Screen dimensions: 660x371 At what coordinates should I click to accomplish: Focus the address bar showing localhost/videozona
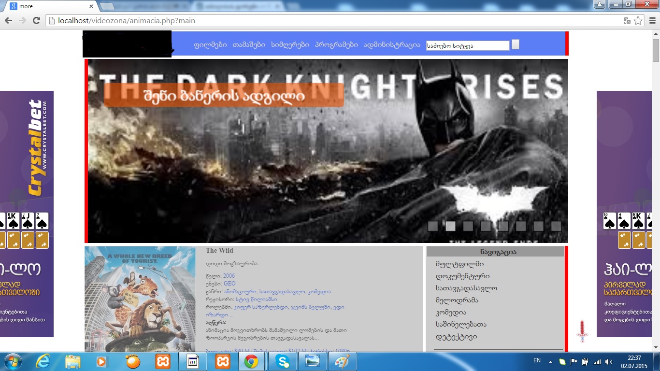click(x=333, y=21)
